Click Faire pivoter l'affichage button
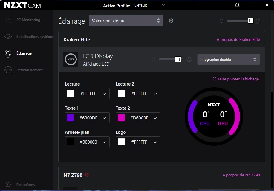 tap(235, 79)
